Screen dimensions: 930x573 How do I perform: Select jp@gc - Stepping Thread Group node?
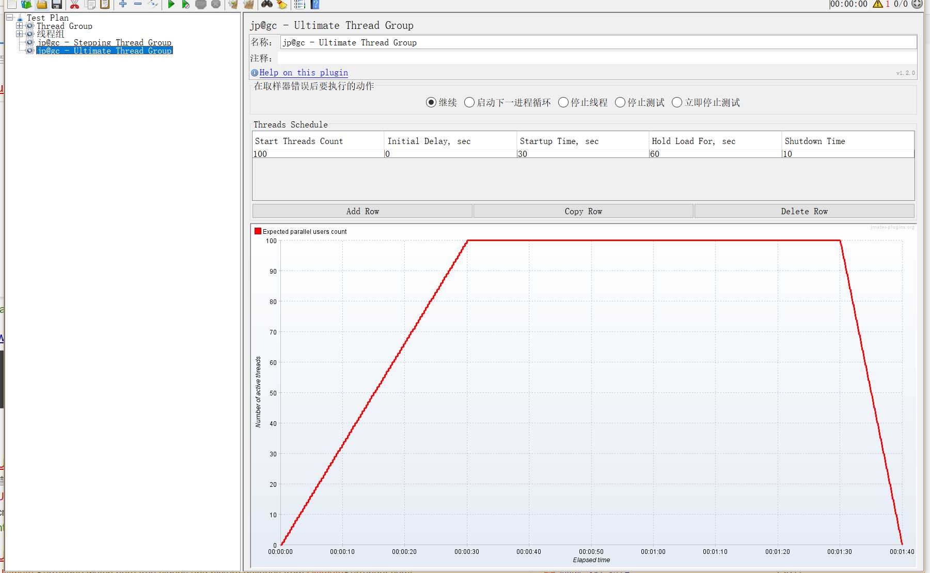pyautogui.click(x=104, y=42)
